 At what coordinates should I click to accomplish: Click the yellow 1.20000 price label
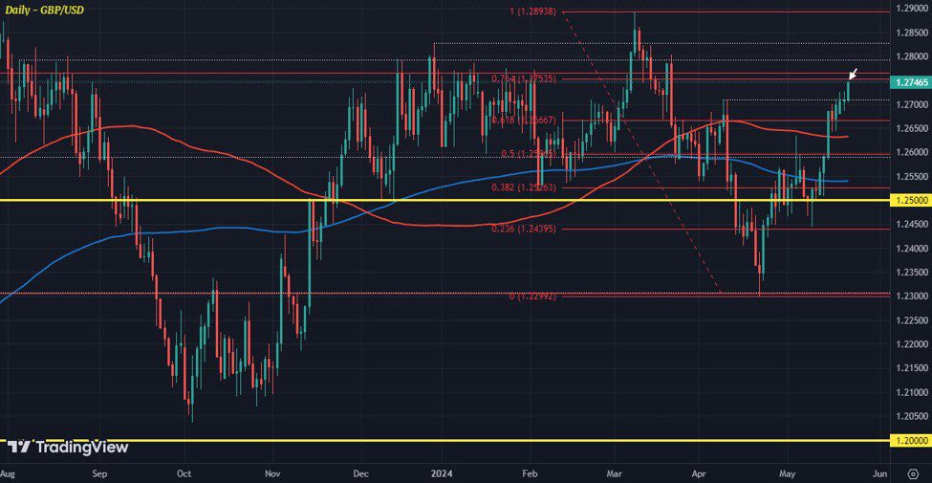[911, 441]
